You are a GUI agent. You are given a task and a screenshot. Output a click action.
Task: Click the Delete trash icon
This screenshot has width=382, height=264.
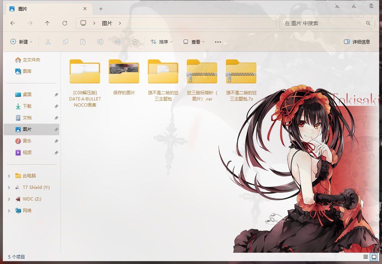[x=135, y=42]
